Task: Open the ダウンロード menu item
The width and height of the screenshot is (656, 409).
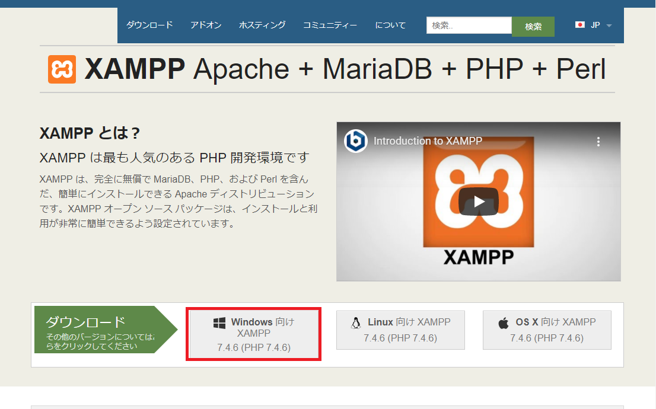Action: point(149,25)
